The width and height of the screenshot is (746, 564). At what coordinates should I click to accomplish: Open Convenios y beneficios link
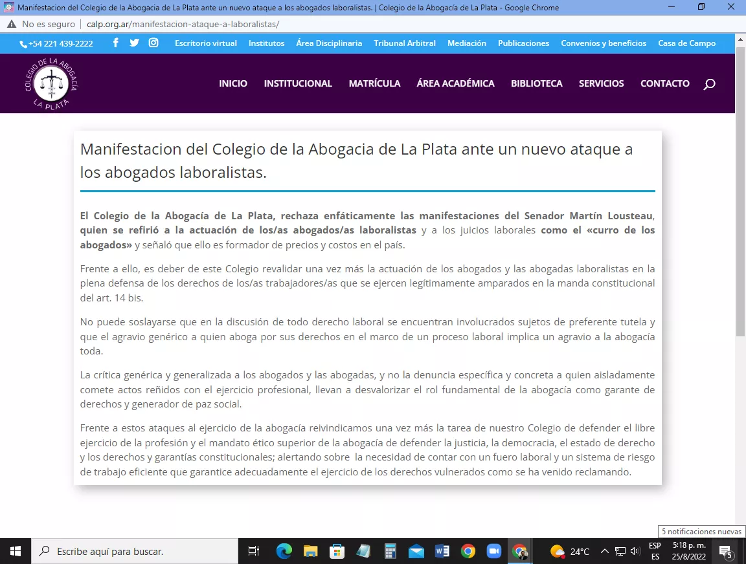point(604,43)
